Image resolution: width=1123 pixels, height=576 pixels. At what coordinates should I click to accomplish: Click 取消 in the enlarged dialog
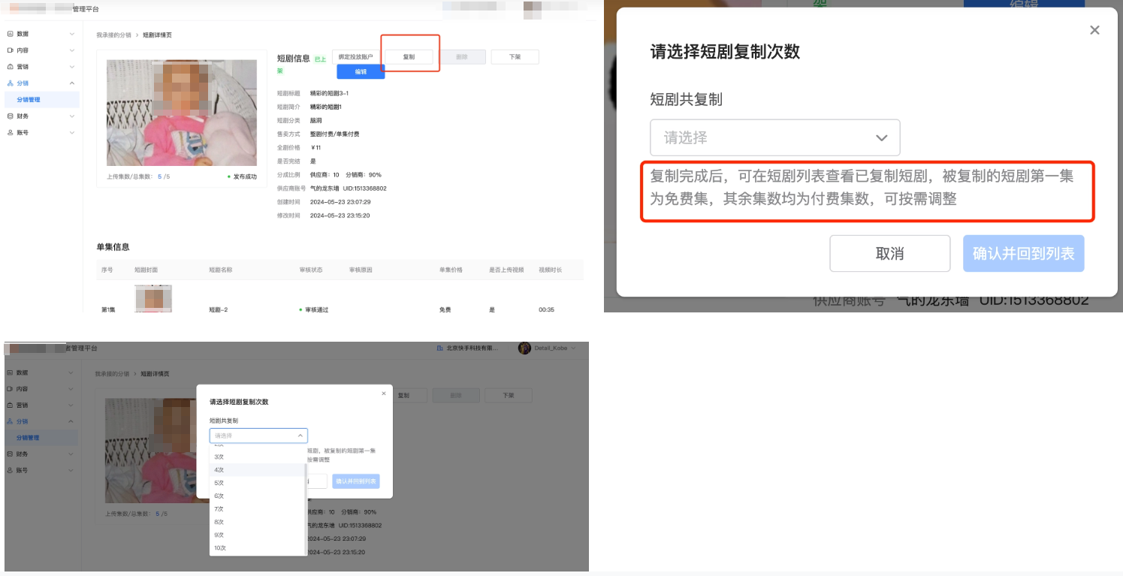pyautogui.click(x=889, y=254)
